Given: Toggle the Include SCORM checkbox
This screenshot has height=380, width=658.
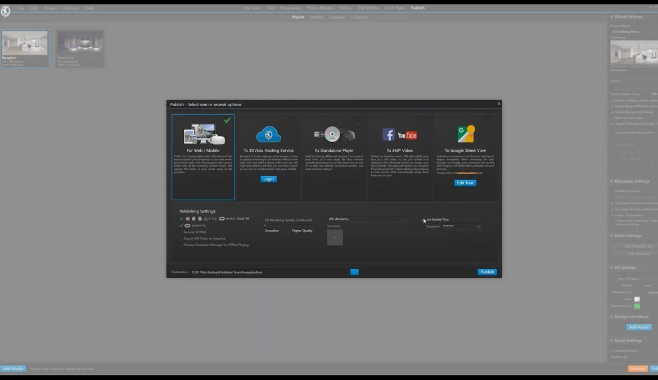Looking at the screenshot, I should (x=181, y=232).
